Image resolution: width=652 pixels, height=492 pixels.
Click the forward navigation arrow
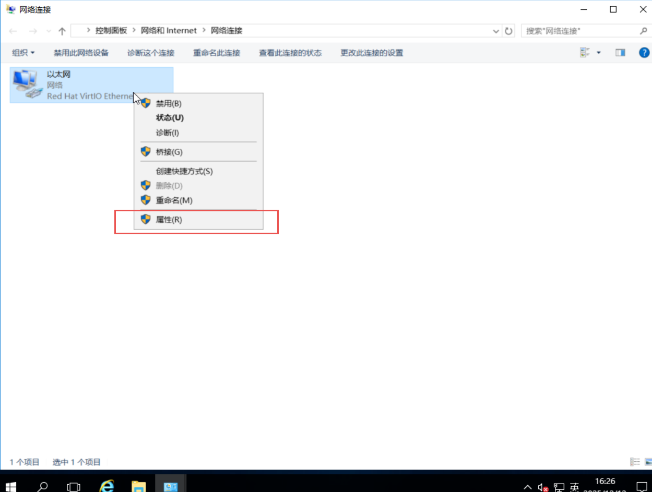(x=33, y=31)
